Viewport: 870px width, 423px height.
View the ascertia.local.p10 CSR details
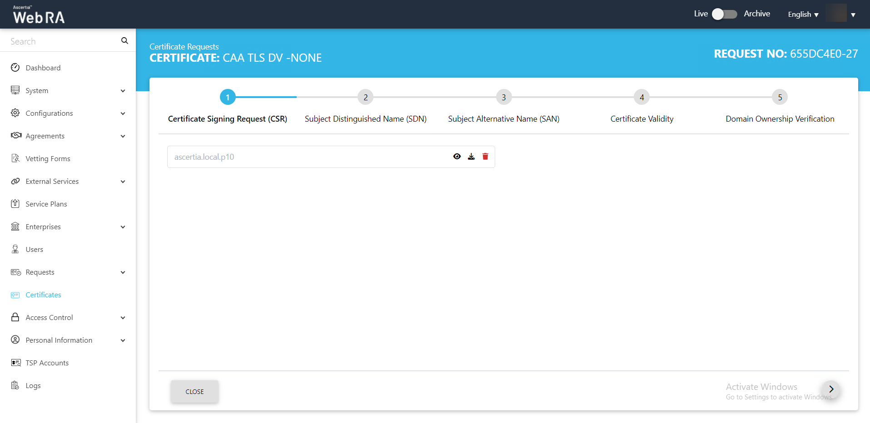tap(457, 157)
